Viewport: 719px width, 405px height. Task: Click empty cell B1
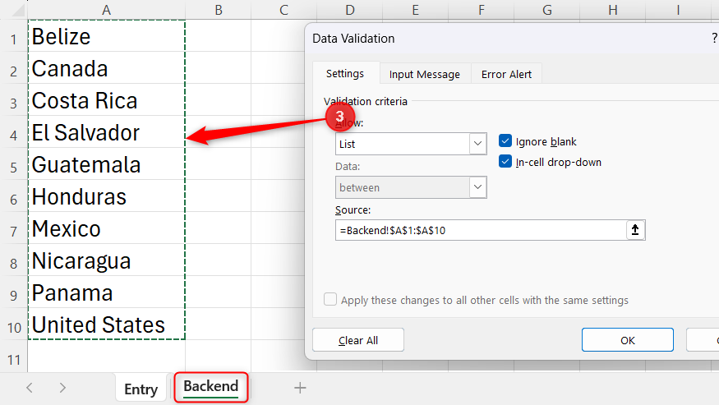(x=219, y=36)
